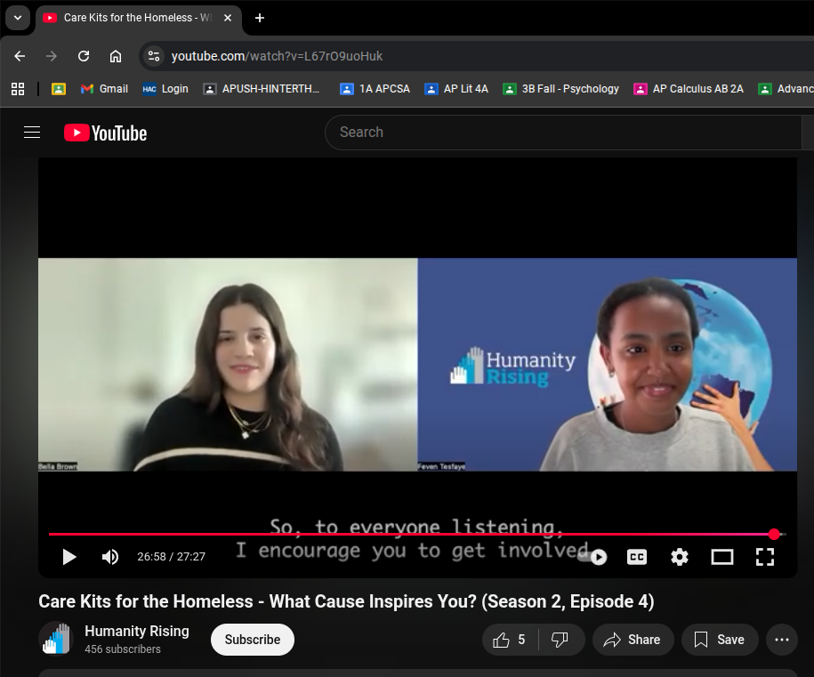Click the progress bar scrubber handle

774,534
